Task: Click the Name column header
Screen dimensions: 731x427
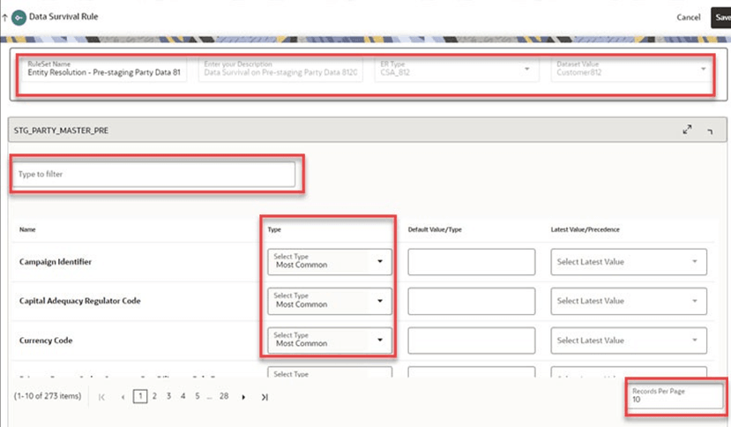Action: coord(27,229)
